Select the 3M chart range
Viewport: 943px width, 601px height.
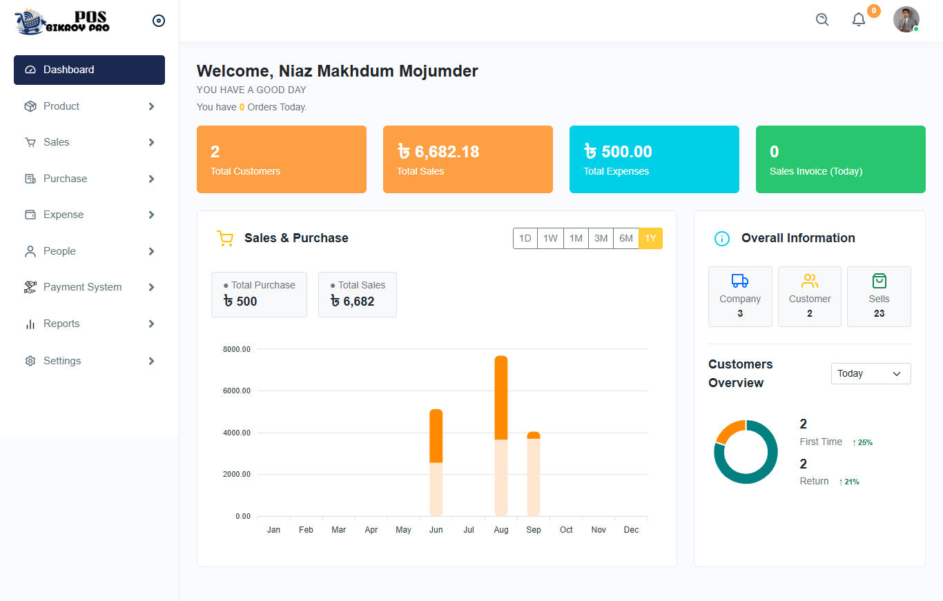coord(601,238)
